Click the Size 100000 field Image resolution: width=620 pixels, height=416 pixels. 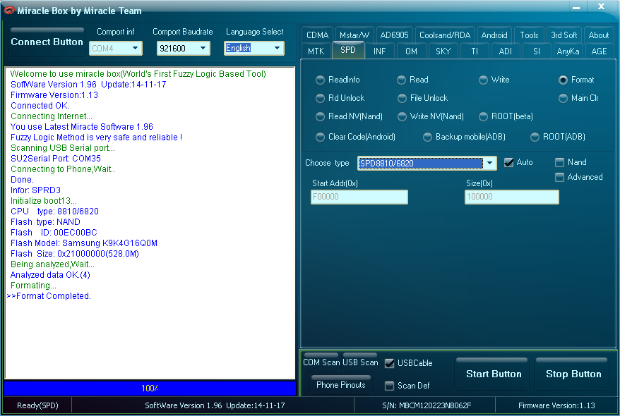(x=512, y=197)
